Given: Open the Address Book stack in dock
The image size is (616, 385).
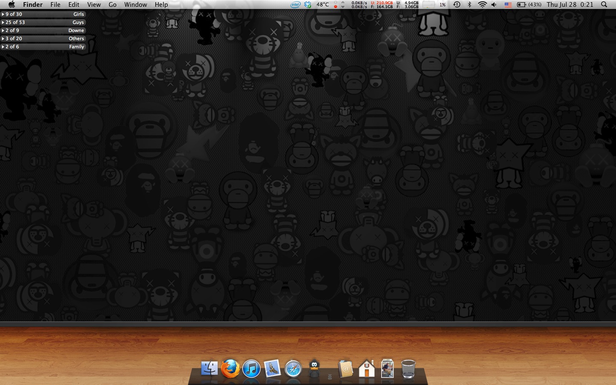Looking at the screenshot, I should click(346, 368).
